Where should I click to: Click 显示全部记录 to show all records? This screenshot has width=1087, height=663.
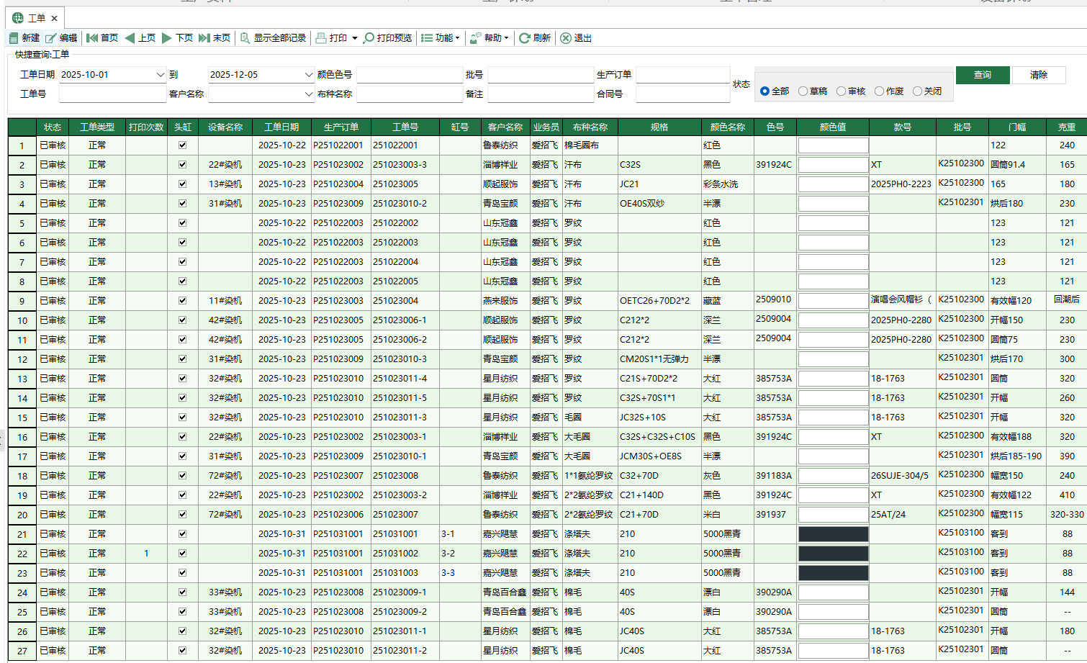273,38
